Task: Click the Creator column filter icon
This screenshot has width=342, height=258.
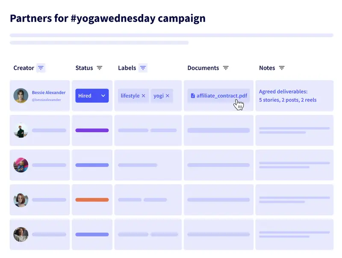Action: [41, 68]
